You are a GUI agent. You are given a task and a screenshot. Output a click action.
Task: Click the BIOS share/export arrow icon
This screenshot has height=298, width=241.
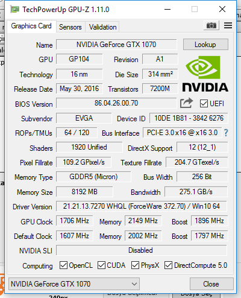(x=186, y=103)
